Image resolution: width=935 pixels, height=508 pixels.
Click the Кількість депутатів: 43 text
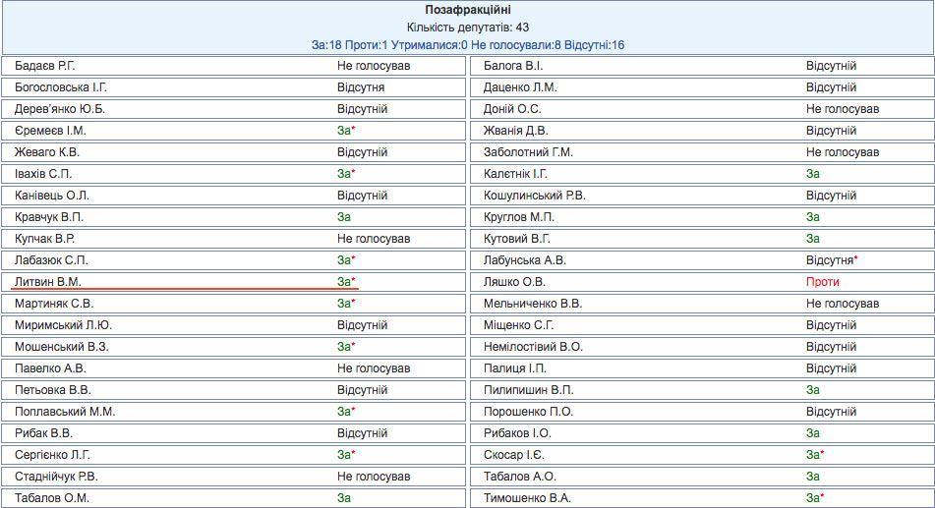tap(468, 28)
